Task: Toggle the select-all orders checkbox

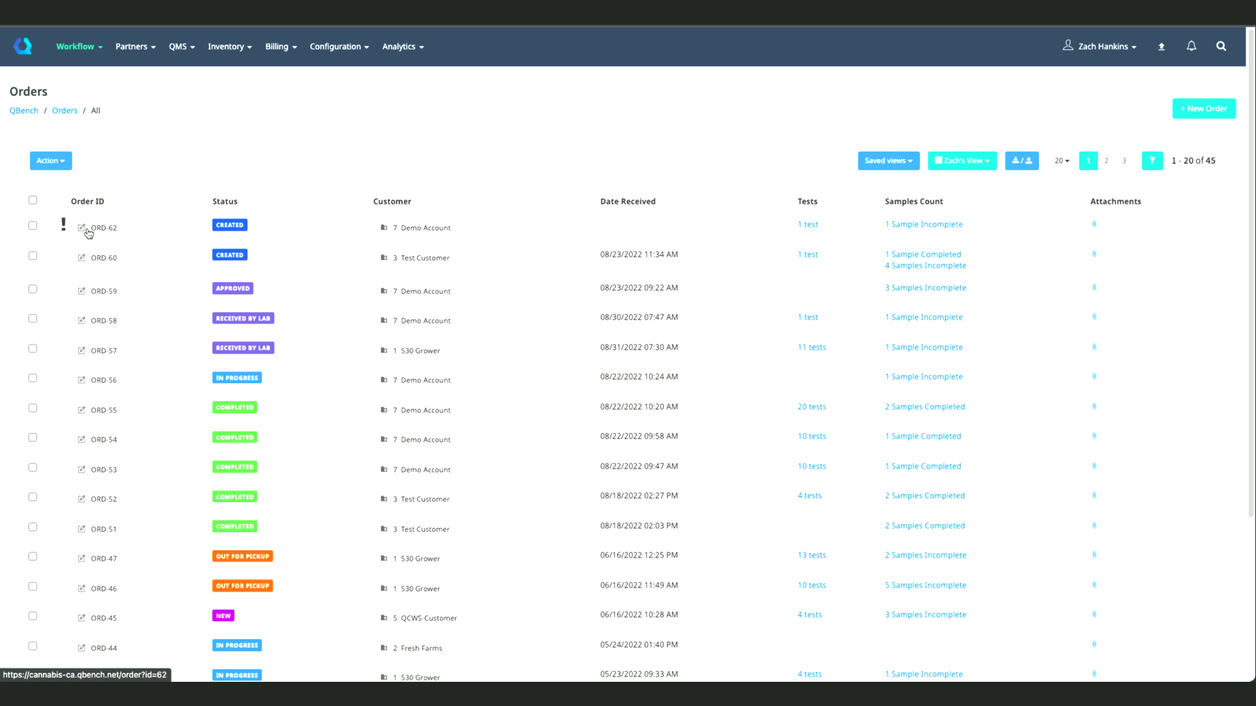Action: [x=33, y=201]
